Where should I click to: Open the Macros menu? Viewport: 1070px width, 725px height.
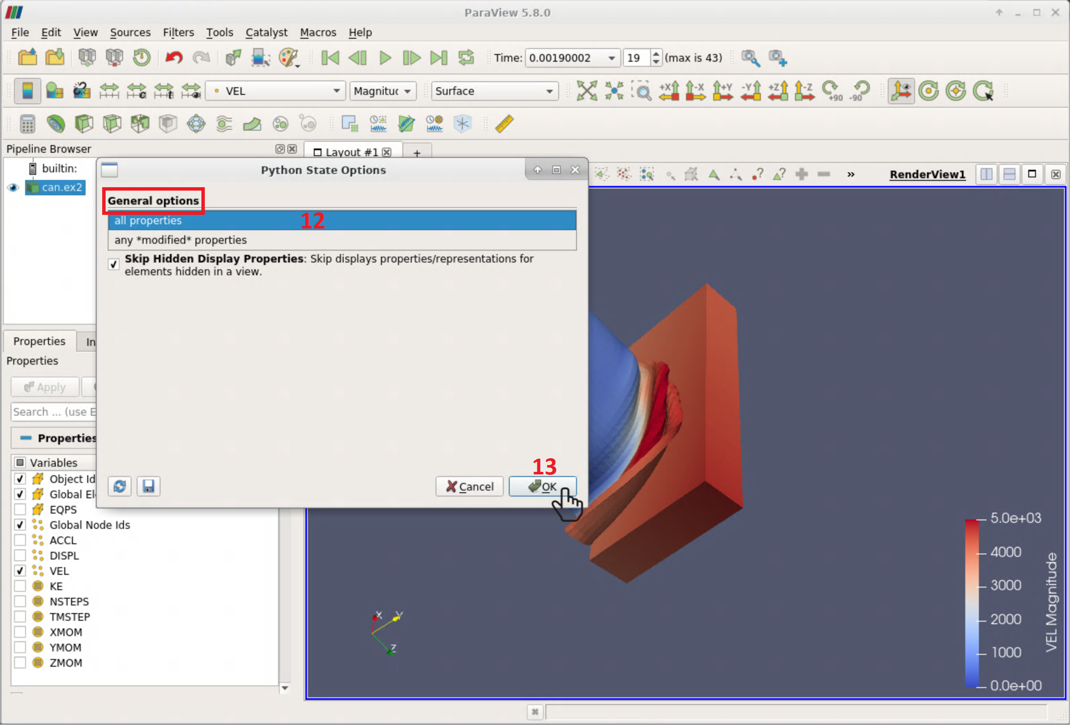tap(318, 32)
